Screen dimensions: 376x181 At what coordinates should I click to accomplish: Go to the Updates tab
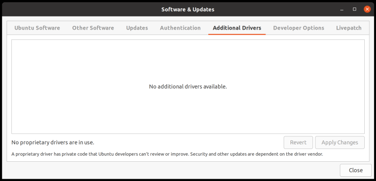pyautogui.click(x=137, y=28)
